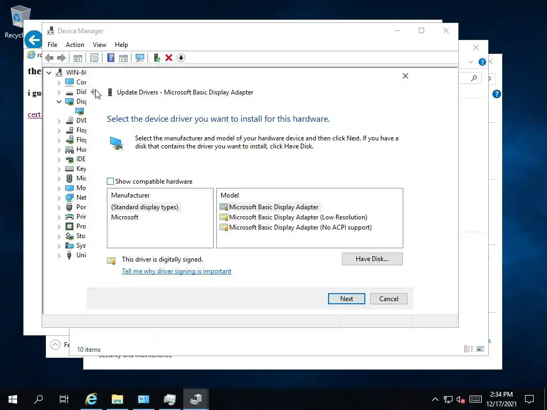Toggle the Show/Hide Action Pane toolbar icon
Viewport: 547px width, 410px height.
point(123,58)
